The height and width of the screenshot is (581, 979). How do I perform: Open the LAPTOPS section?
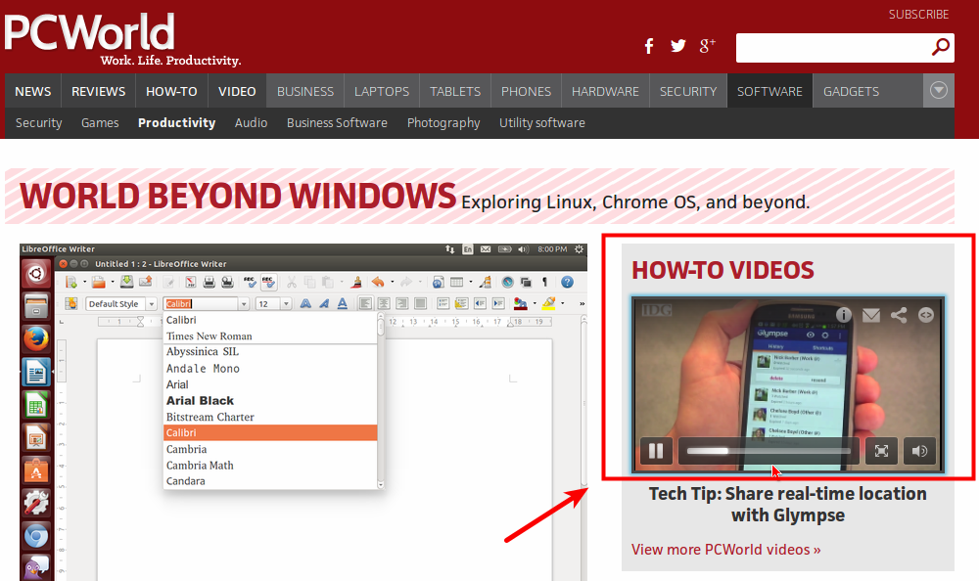(382, 91)
